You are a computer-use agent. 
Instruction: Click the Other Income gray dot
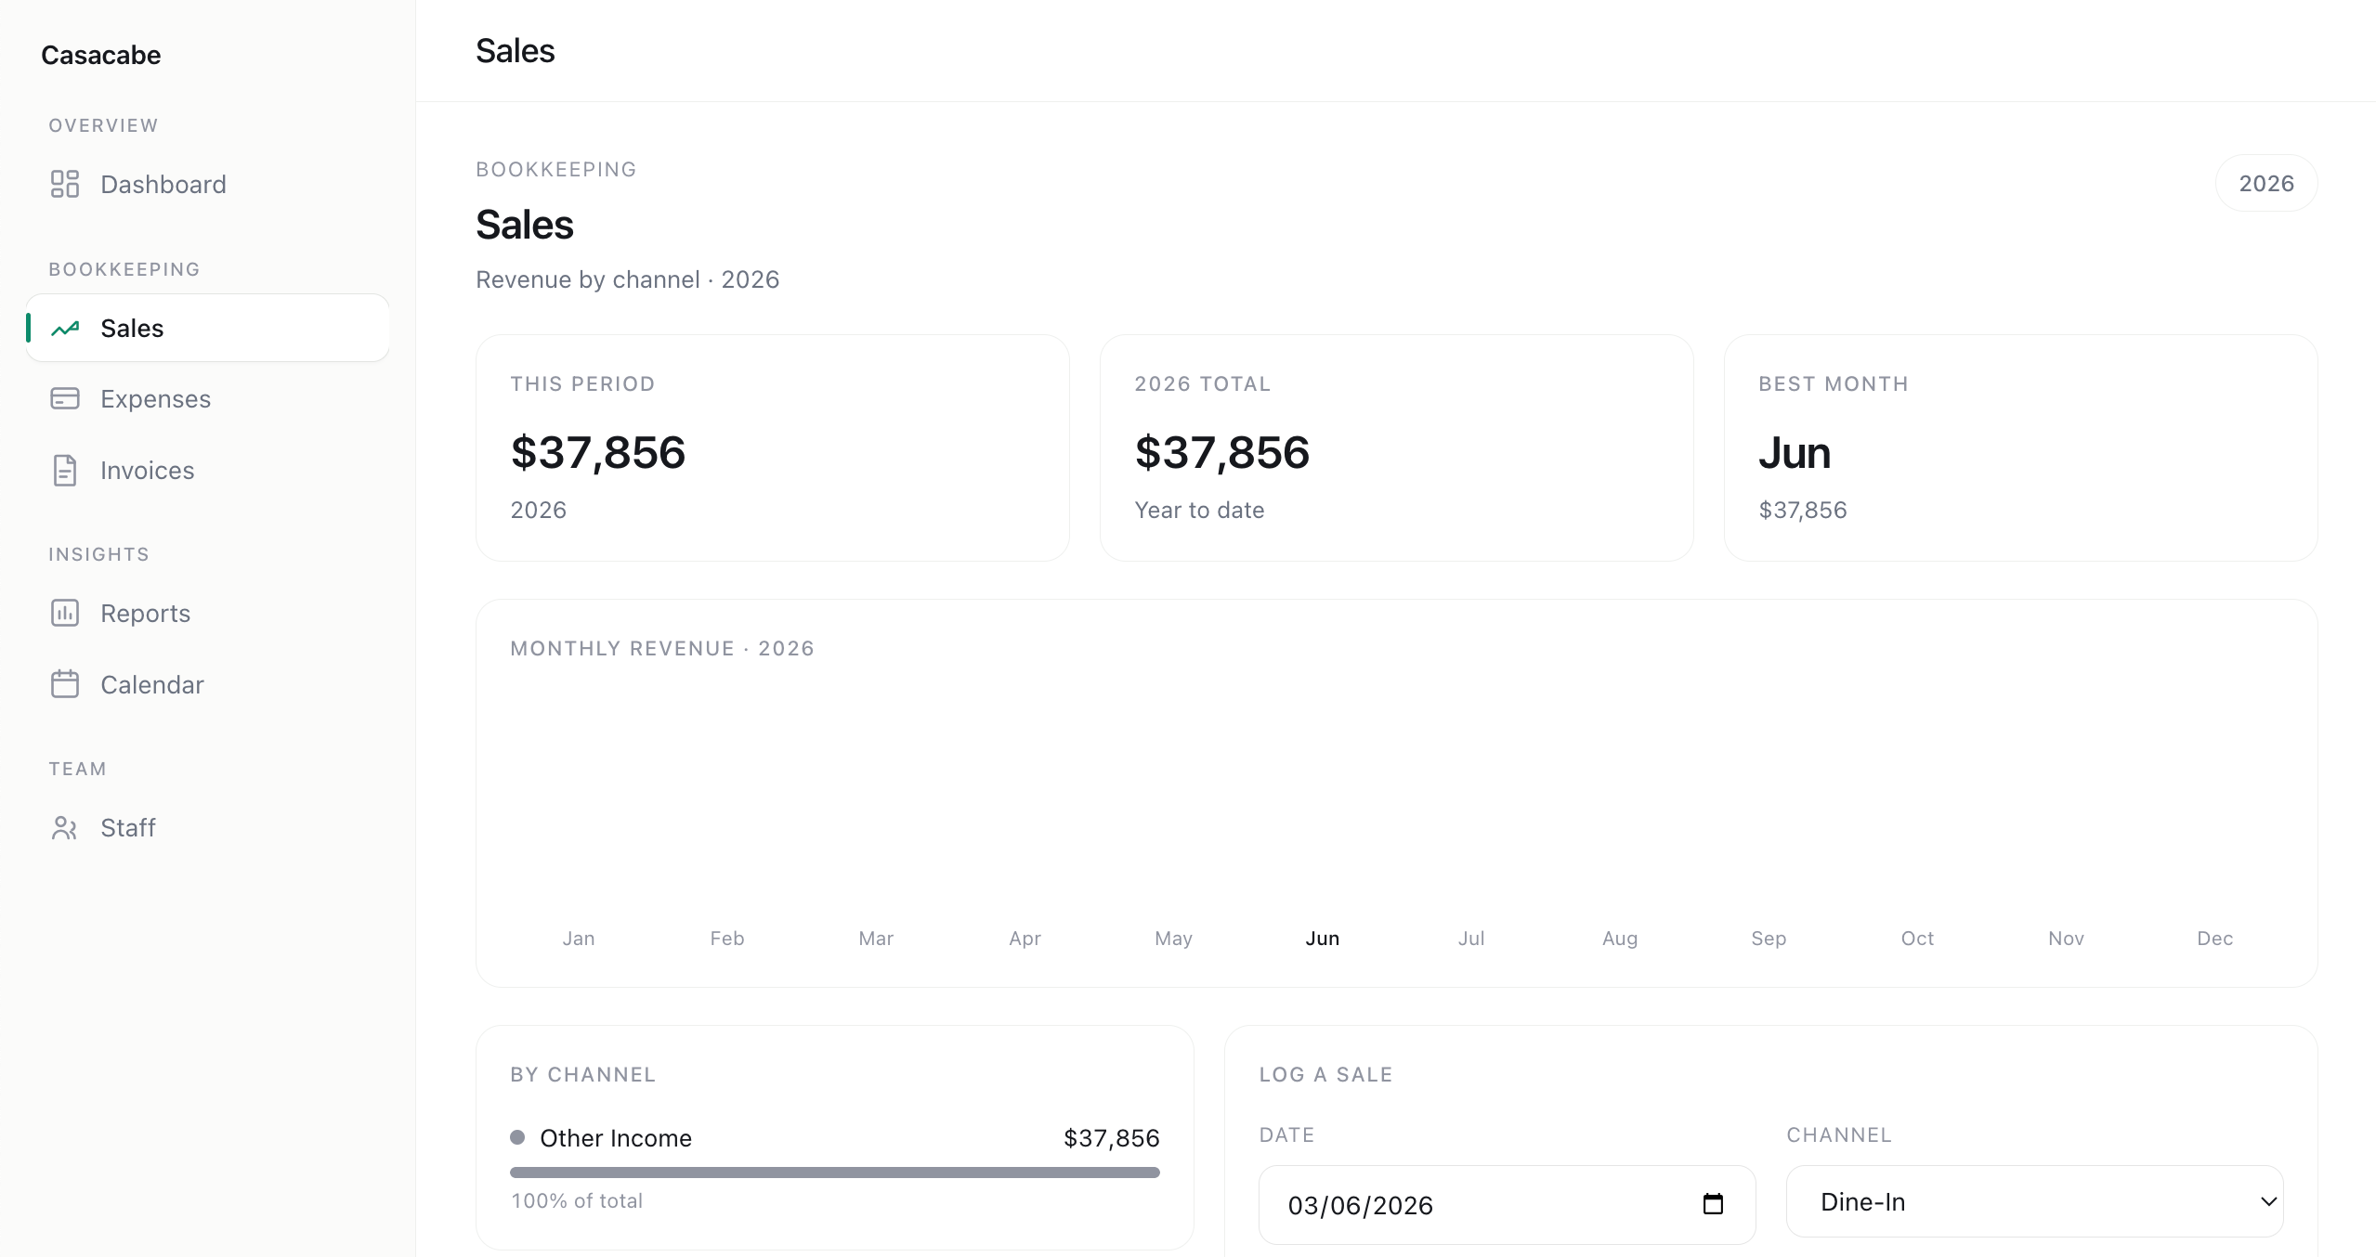click(x=517, y=1137)
